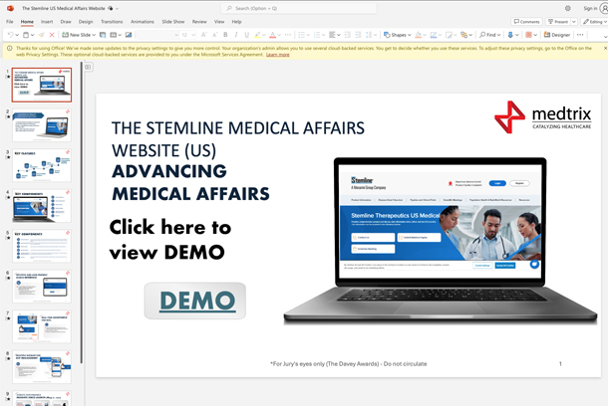Select the Format Painter icon
This screenshot has height=406, width=608.
42,35
